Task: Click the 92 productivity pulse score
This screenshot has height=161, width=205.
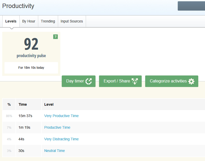Action: tap(31, 44)
